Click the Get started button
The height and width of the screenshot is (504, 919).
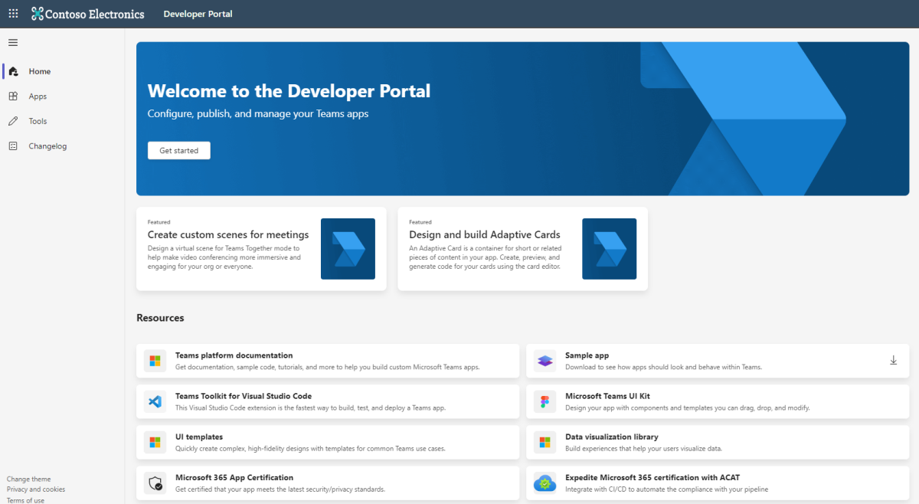(178, 151)
